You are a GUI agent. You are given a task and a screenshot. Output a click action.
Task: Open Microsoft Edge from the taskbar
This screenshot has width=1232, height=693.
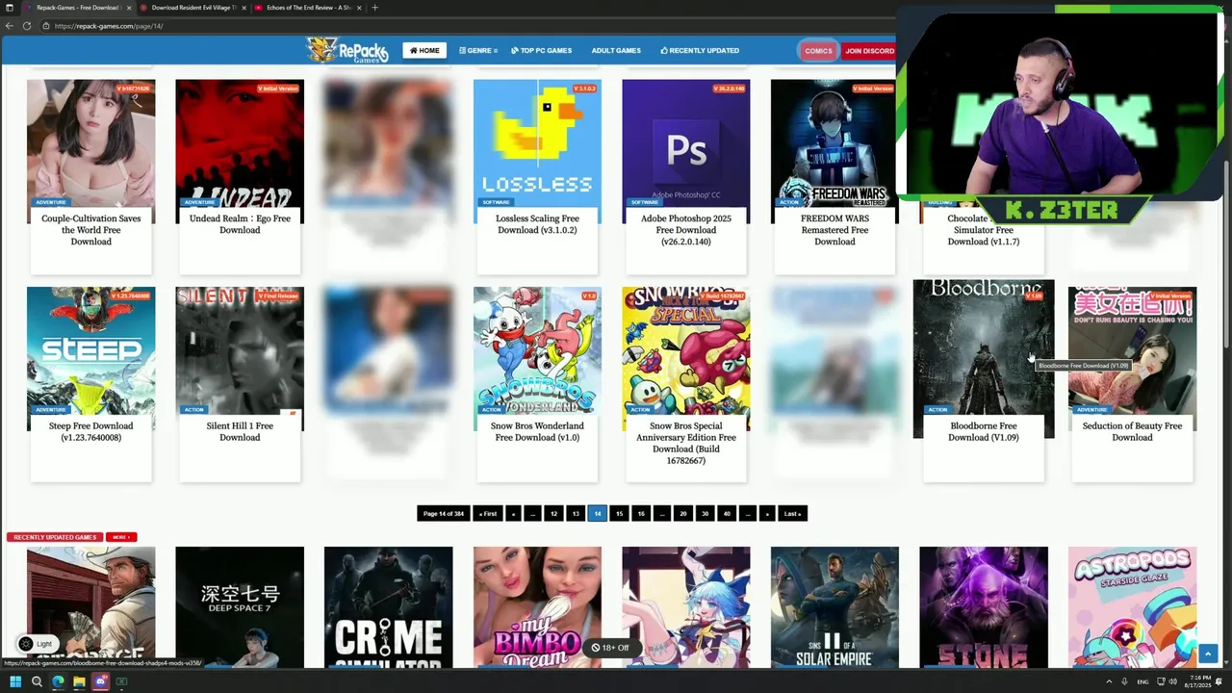[x=58, y=681]
